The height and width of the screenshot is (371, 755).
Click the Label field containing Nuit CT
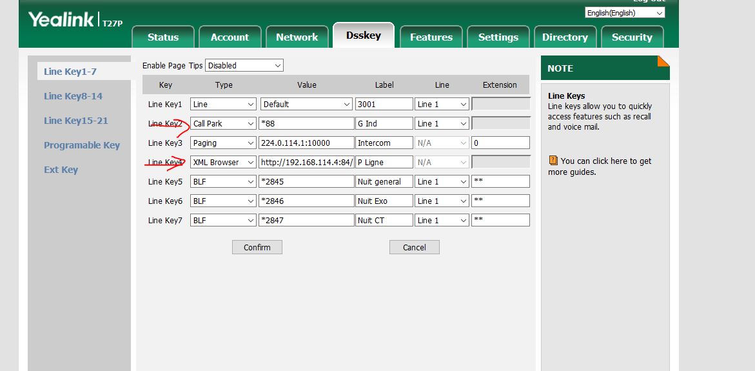[x=384, y=220]
